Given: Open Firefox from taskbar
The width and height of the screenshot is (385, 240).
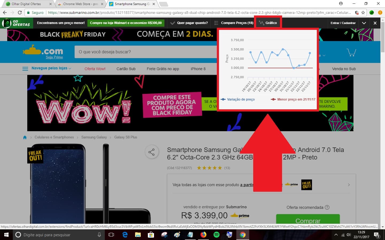Looking at the screenshot, I should point(203,235).
